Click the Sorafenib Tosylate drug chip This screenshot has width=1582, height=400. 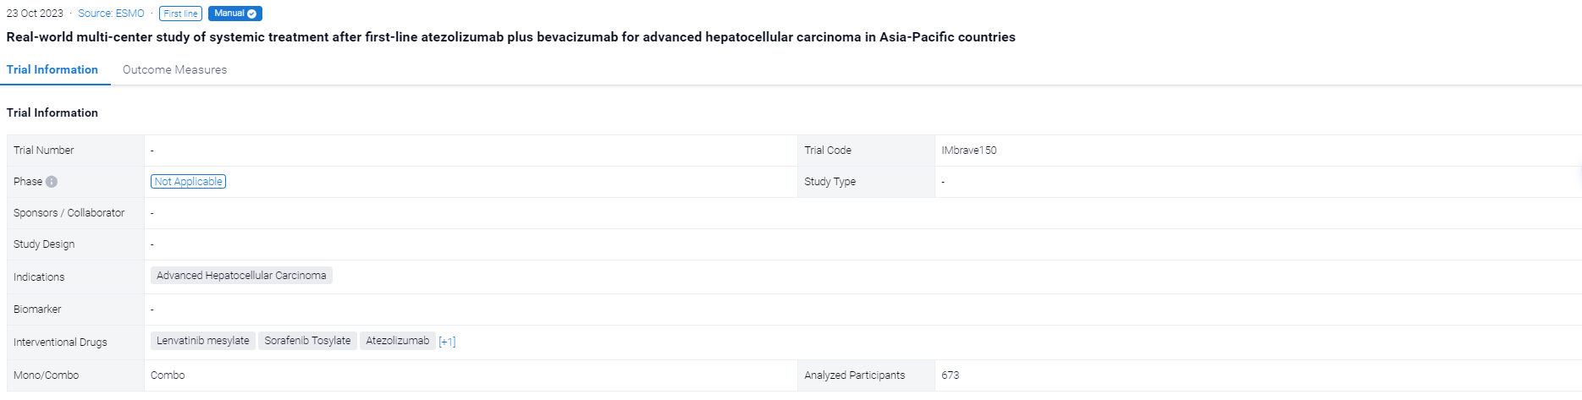tap(307, 341)
